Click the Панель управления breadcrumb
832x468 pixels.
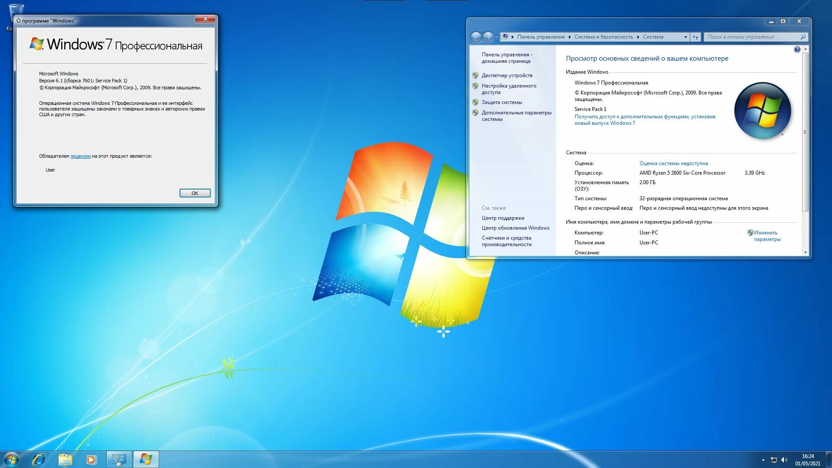[540, 37]
